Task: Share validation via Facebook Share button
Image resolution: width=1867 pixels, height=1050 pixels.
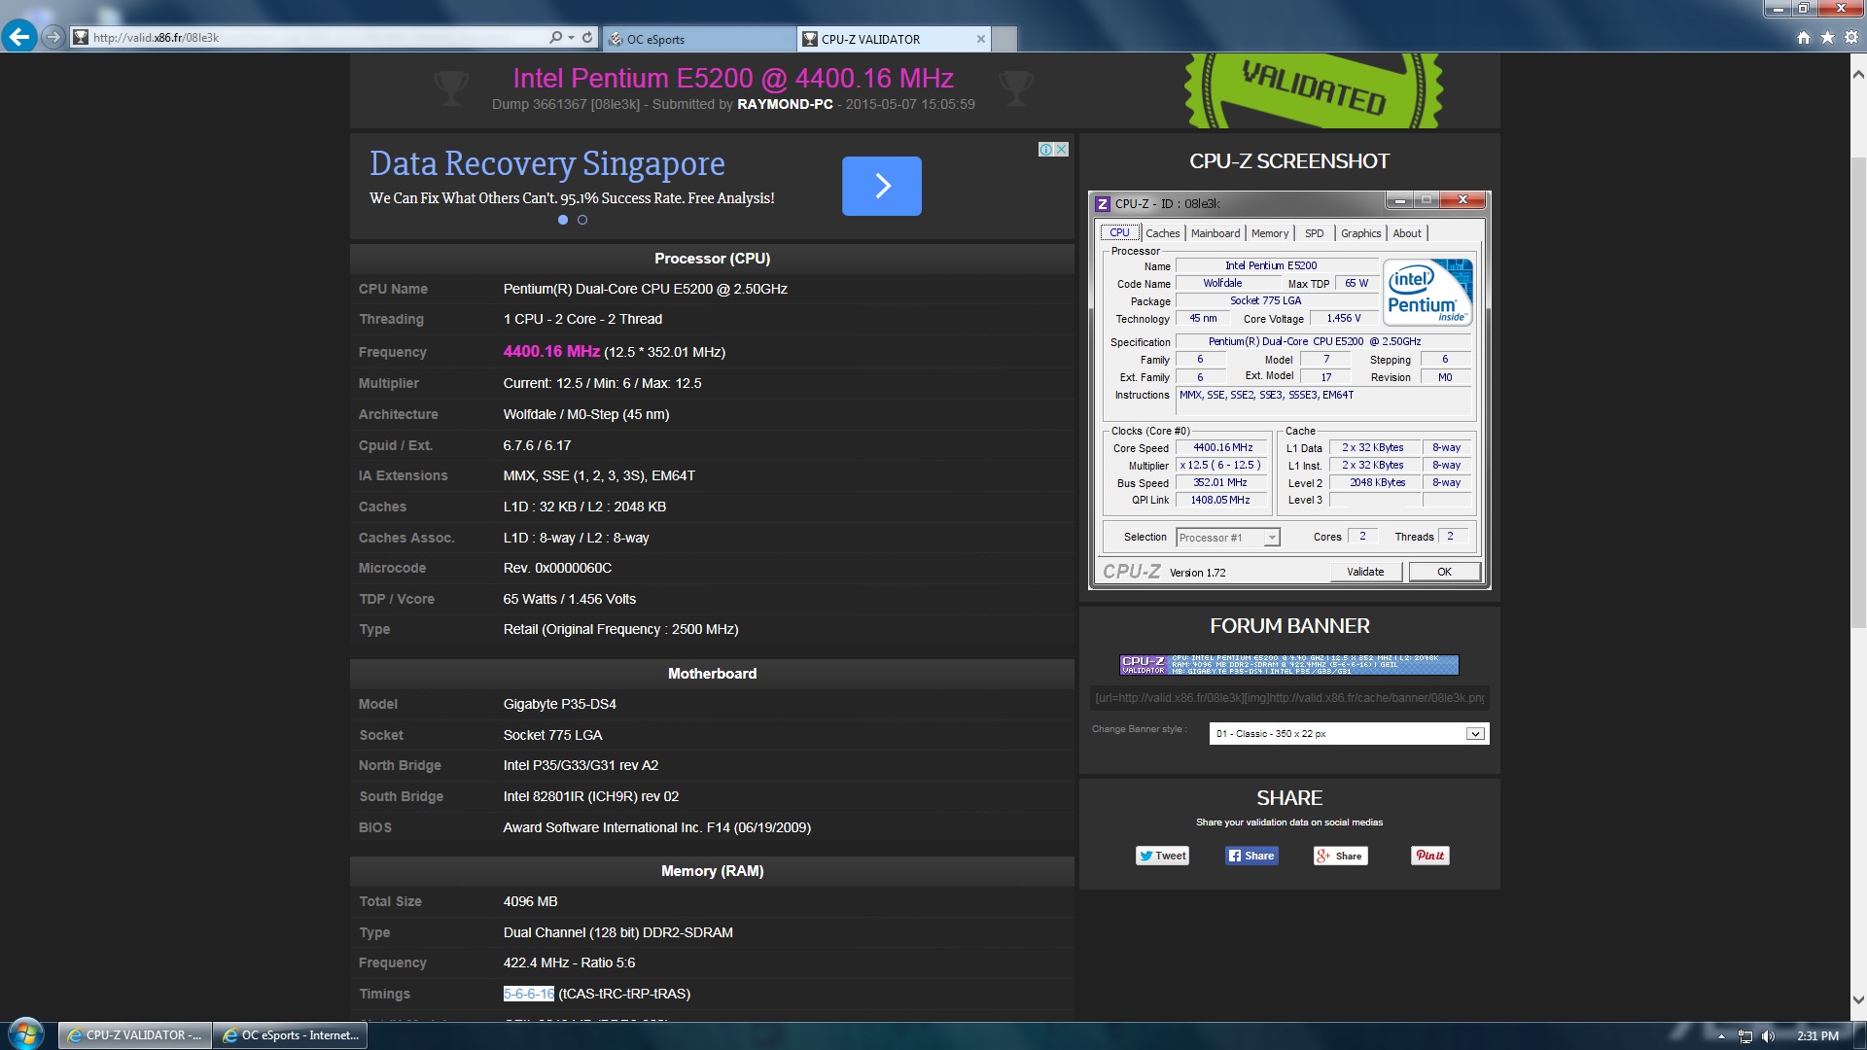Action: [x=1251, y=856]
